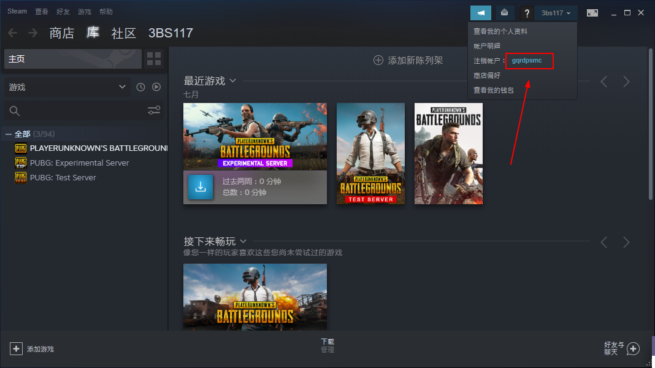Screen dimensions: 655x368
Task: Click the 主页 home button
Action: 73,59
